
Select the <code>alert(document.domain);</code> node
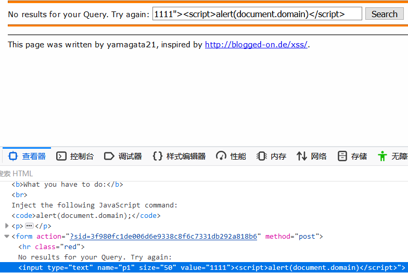click(x=86, y=215)
